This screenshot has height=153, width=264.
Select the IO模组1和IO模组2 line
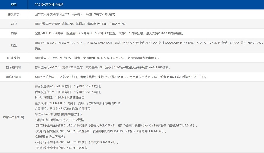pos(60,120)
